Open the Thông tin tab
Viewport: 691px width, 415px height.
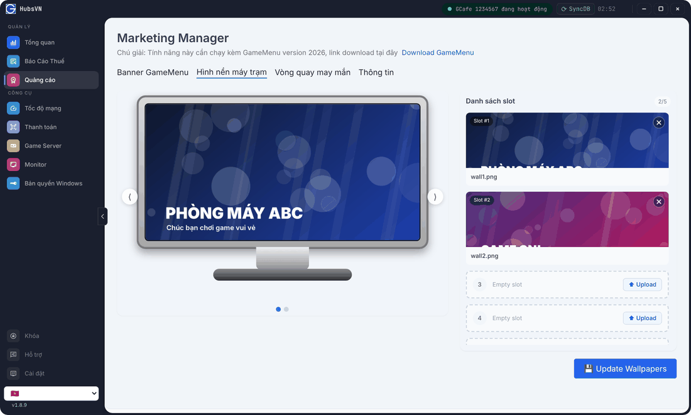(376, 72)
